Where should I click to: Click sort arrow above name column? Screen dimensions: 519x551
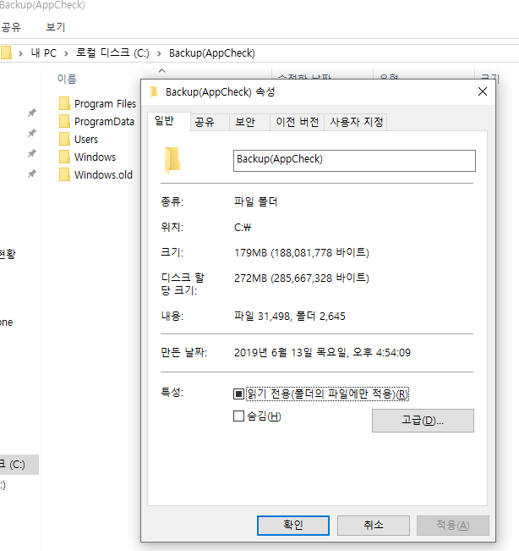tap(161, 70)
